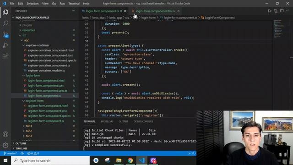Click the line and column indicator in status bar
293x165 pixels.
(x=192, y=154)
